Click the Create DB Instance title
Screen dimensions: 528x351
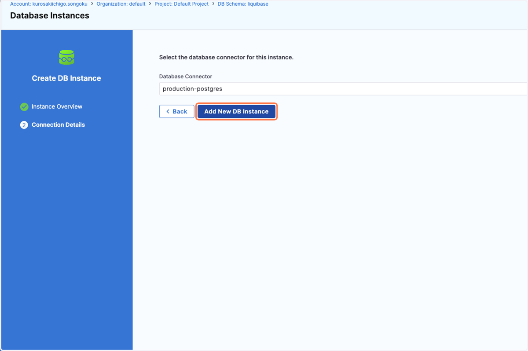tap(66, 78)
